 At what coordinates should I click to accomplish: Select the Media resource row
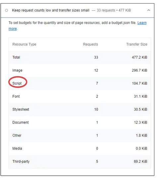click(80, 149)
